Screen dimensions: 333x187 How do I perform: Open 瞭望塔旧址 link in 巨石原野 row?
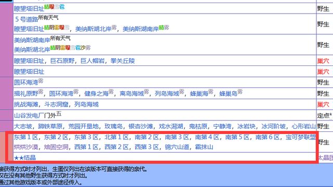click(x=29, y=61)
